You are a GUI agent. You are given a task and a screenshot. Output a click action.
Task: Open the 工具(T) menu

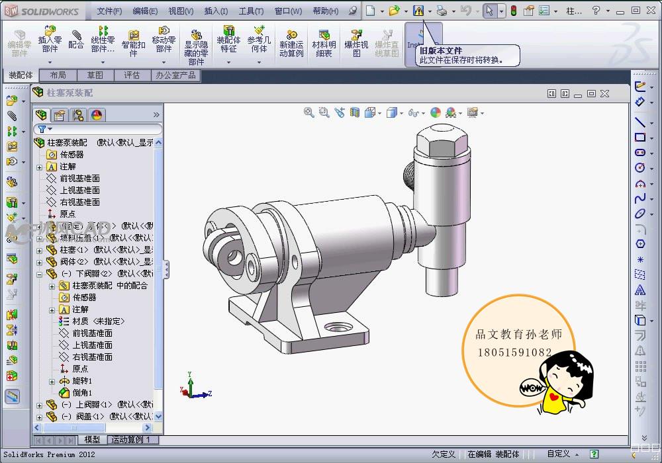pyautogui.click(x=250, y=11)
